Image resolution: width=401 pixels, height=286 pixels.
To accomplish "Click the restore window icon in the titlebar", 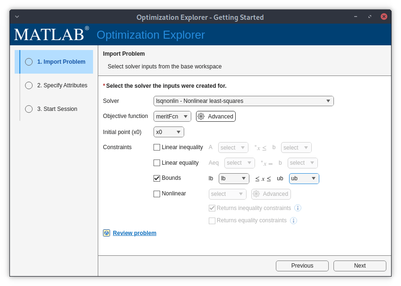I will tap(369, 17).
